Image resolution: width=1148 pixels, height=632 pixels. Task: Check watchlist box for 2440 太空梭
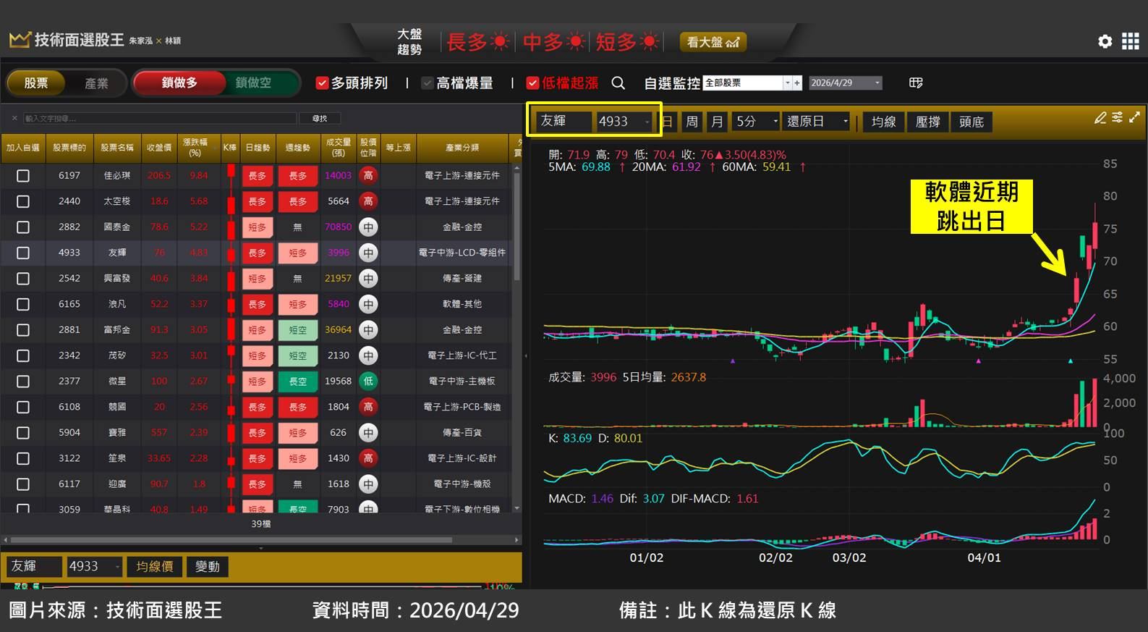pyautogui.click(x=23, y=201)
